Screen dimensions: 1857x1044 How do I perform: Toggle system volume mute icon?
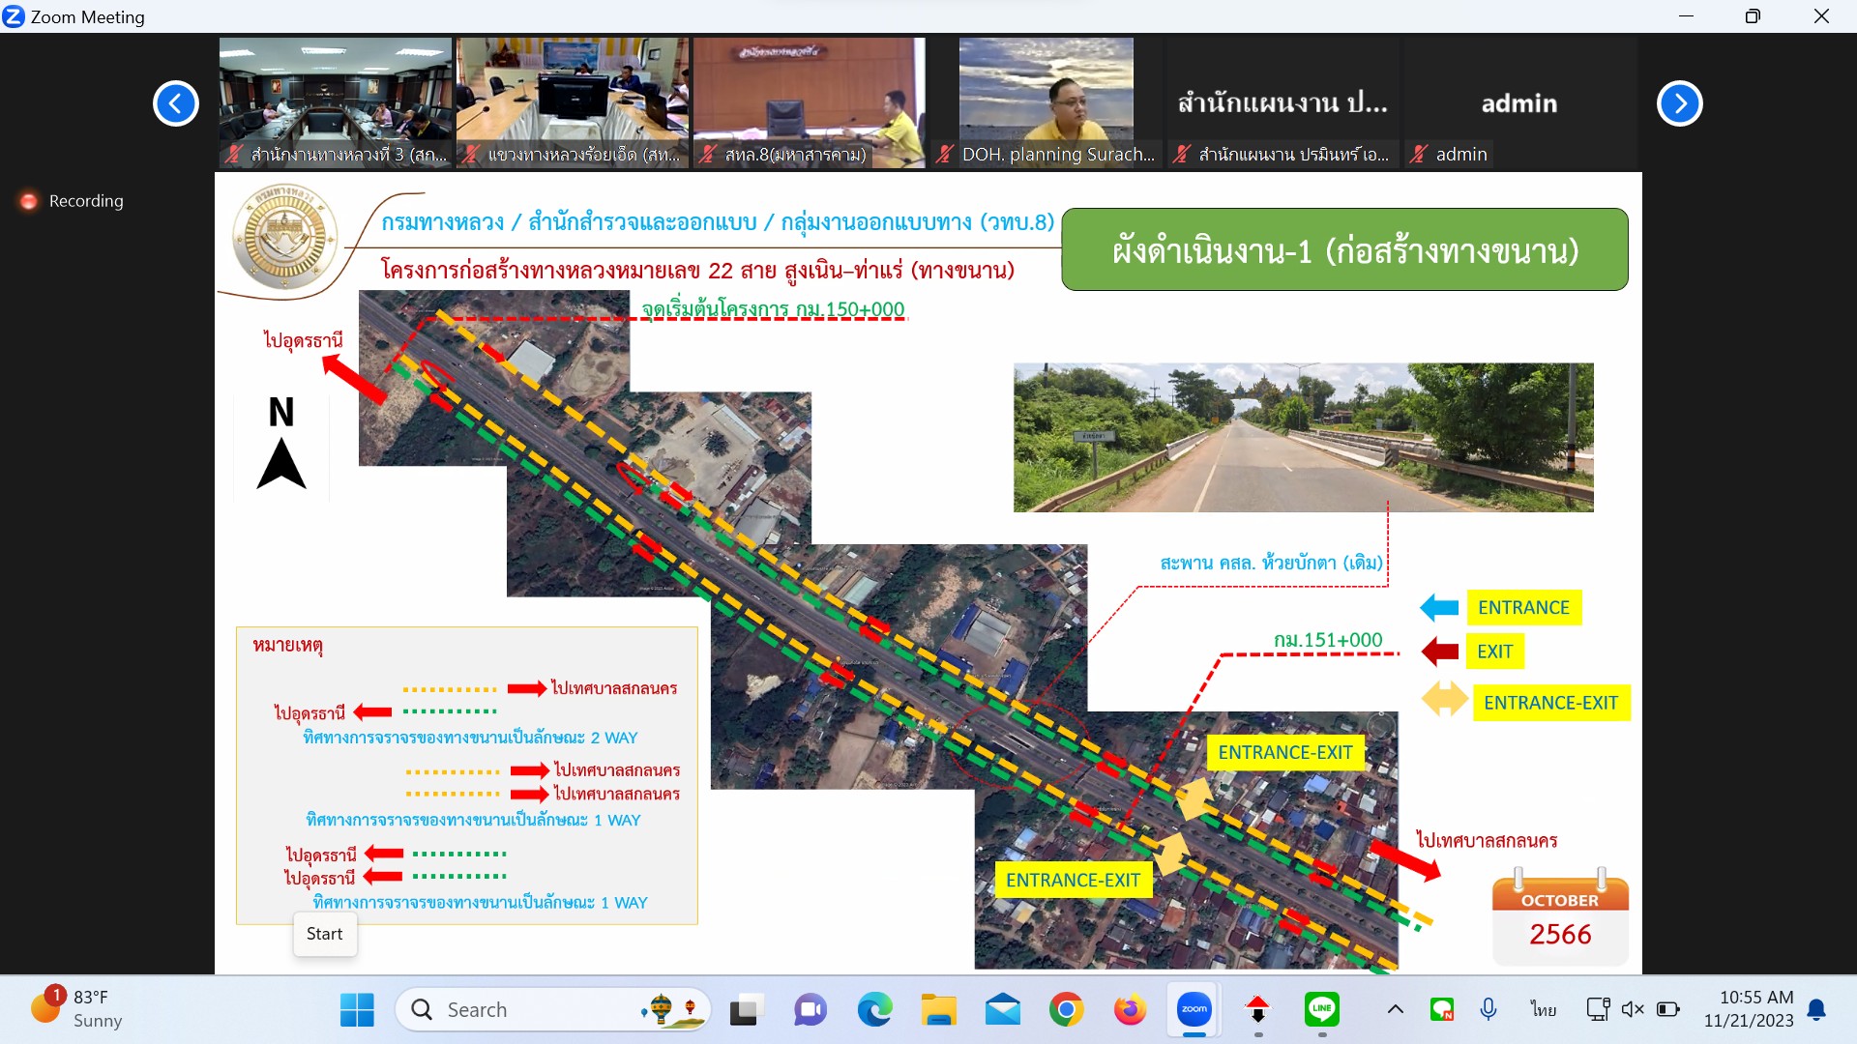pyautogui.click(x=1633, y=1009)
